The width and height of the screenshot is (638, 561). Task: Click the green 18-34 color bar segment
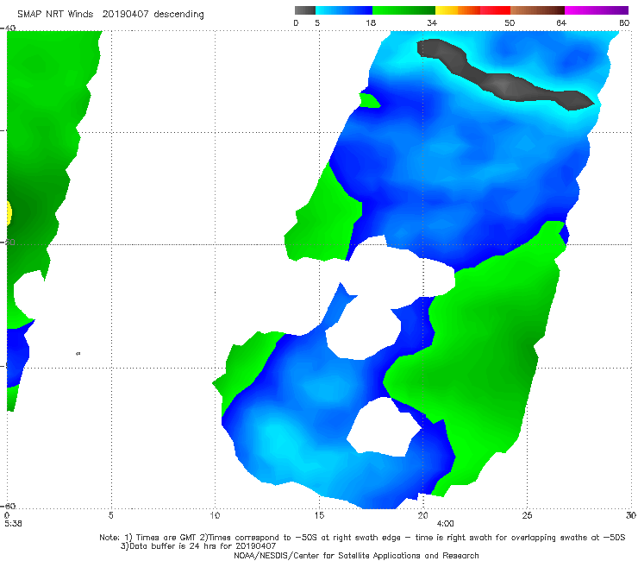pos(403,10)
